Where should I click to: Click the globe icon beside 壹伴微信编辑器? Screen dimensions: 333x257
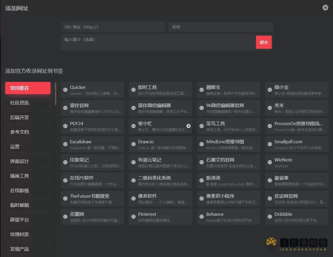(133, 108)
